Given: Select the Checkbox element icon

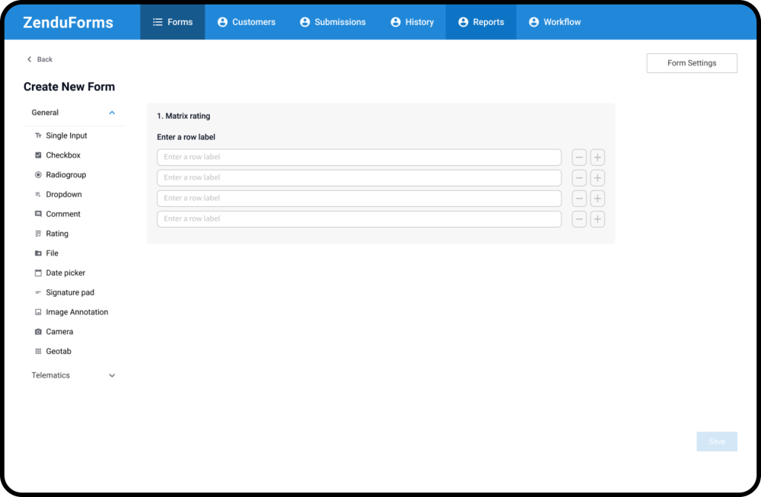Looking at the screenshot, I should (38, 155).
